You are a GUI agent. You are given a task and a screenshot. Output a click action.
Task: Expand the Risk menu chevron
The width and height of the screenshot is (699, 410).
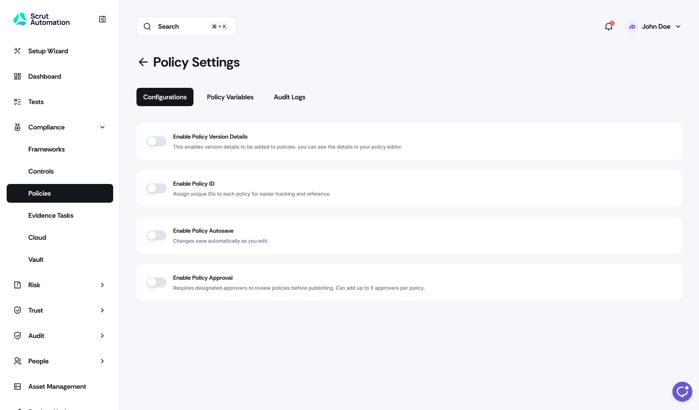[102, 285]
